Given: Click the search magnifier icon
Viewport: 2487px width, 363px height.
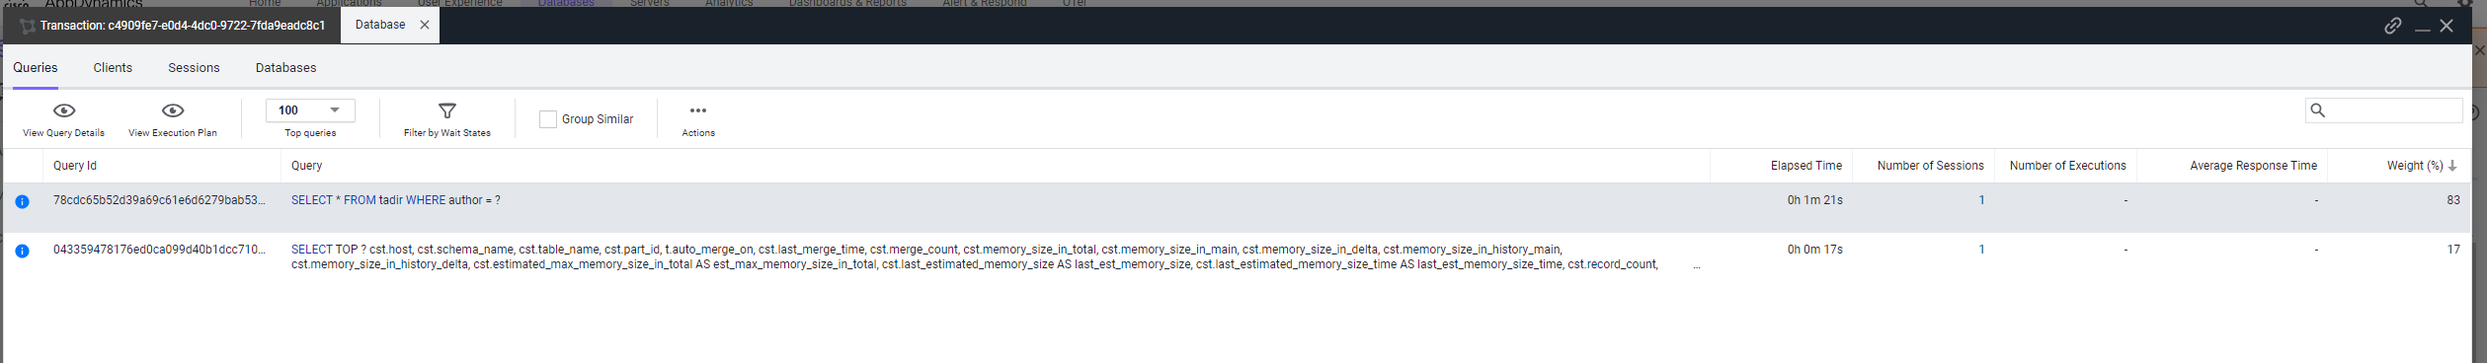Looking at the screenshot, I should pos(2318,110).
